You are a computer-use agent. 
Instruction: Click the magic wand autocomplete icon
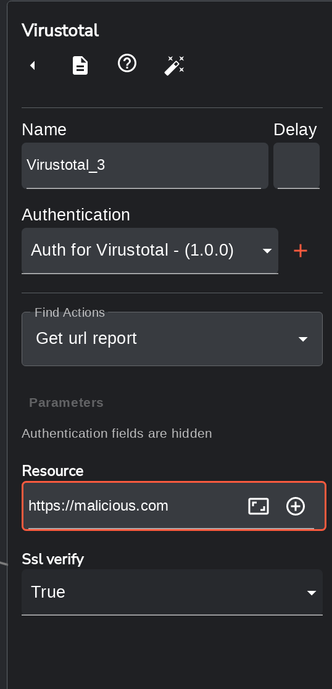click(175, 65)
